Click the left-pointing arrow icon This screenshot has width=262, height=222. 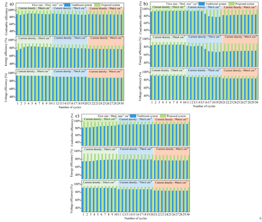(260, 218)
